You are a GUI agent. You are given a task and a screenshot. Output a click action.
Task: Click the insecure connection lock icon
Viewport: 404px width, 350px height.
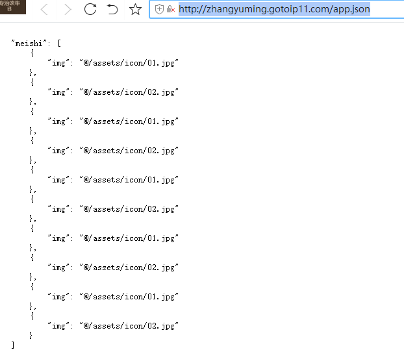pos(170,10)
